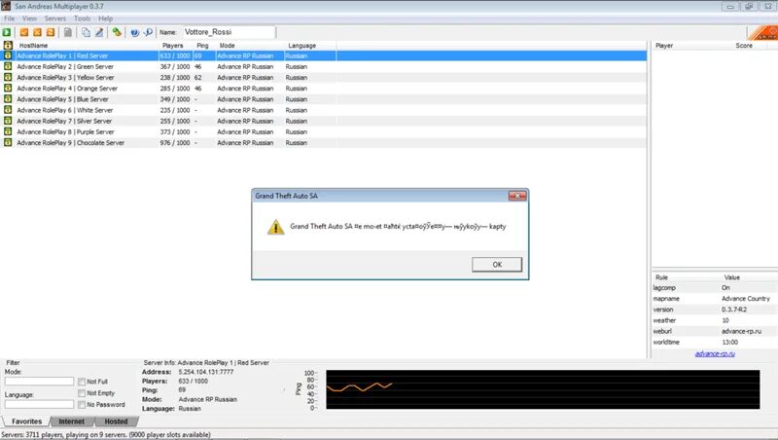Image resolution: width=778 pixels, height=440 pixels.
Task: Select Advance RolePlay 8 | Purple Server row
Action: (x=324, y=131)
